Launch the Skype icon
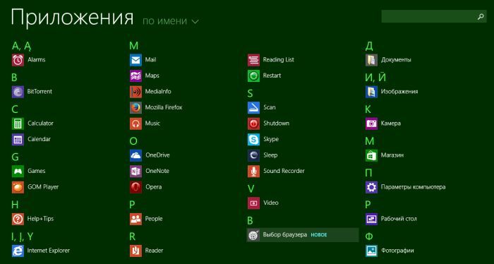The width and height of the screenshot is (494, 264). point(253,139)
